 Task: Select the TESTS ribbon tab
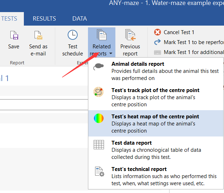click(x=9, y=18)
